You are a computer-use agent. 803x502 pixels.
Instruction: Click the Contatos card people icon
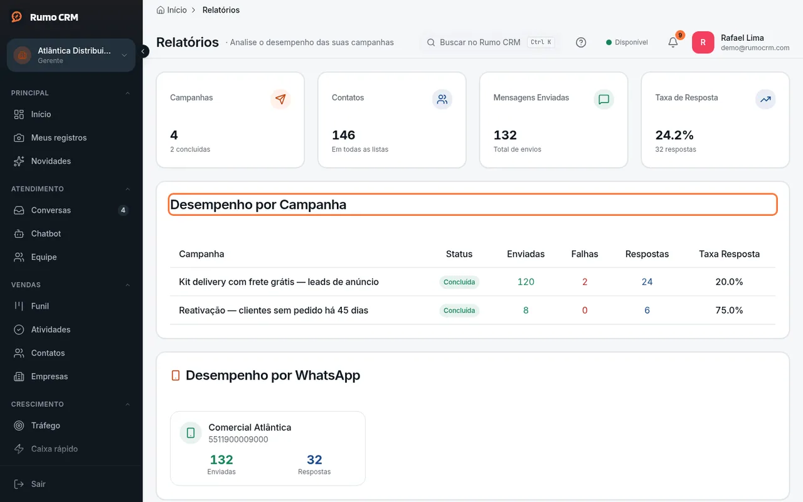(442, 99)
